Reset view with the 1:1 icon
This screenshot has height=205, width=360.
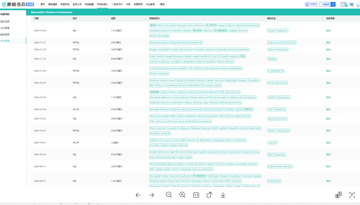(196, 195)
